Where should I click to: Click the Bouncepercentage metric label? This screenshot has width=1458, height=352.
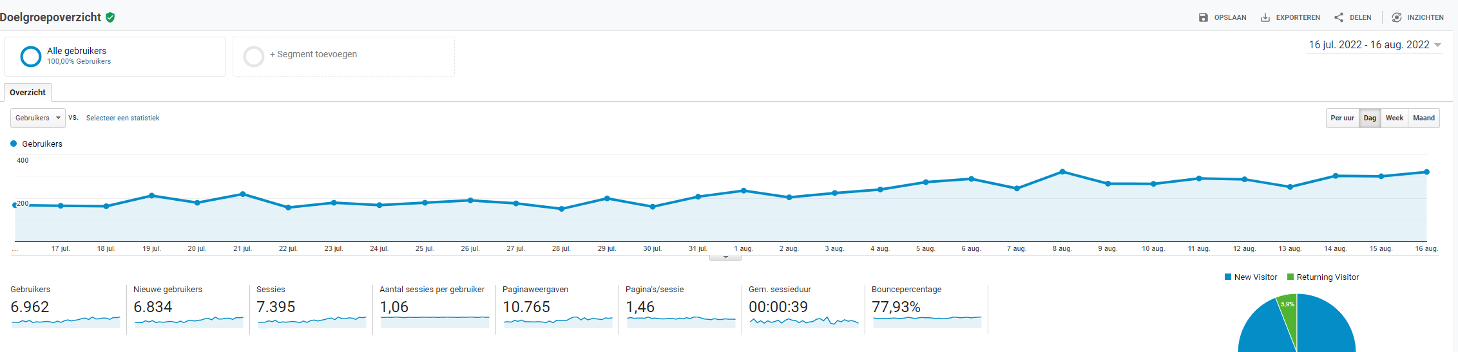(906, 289)
